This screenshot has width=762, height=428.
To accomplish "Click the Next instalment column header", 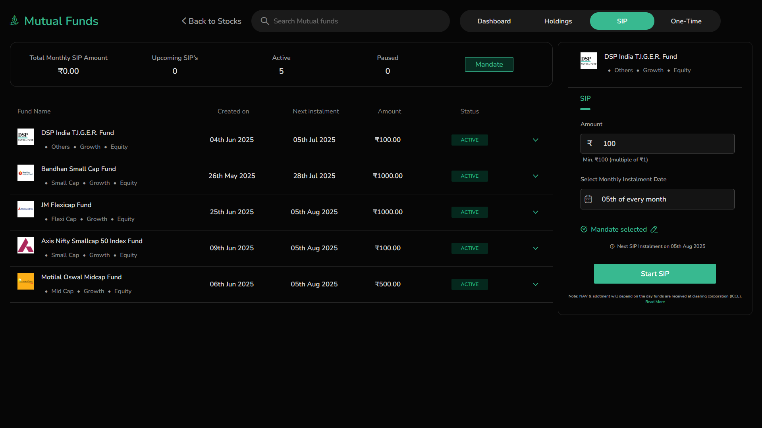I will pyautogui.click(x=316, y=111).
